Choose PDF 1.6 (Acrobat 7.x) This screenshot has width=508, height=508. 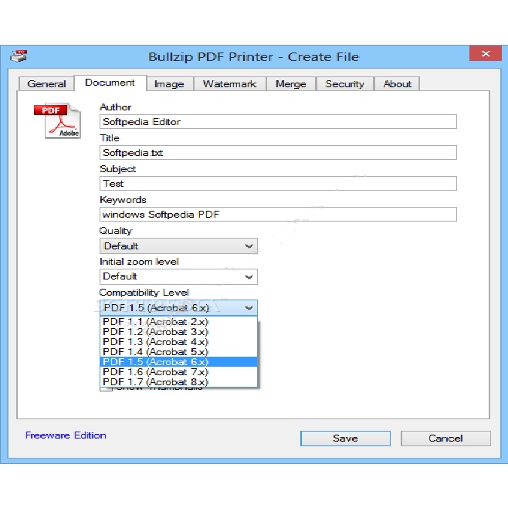(x=179, y=372)
